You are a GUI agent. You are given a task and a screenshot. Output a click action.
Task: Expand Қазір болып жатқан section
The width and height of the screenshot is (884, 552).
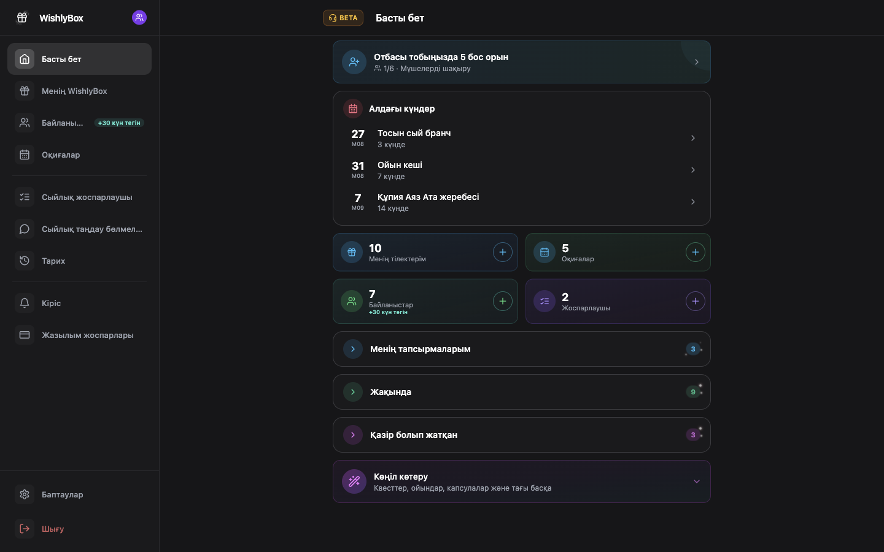[522, 435]
